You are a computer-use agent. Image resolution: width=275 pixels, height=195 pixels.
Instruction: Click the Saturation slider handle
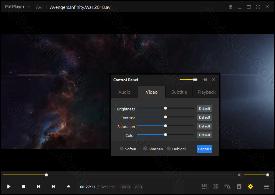tap(165, 126)
